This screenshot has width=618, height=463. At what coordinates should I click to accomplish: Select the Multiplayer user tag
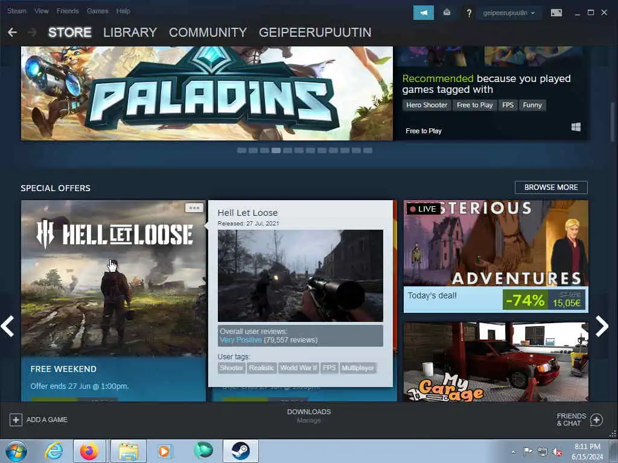tap(358, 368)
